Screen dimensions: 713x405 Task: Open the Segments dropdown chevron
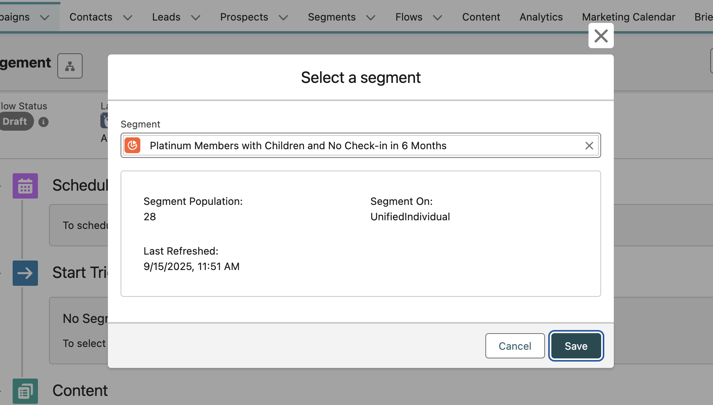371,18
